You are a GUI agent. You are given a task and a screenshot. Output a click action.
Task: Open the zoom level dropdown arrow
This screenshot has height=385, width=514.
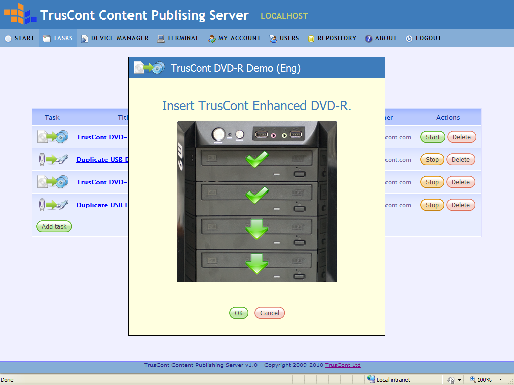(500, 380)
